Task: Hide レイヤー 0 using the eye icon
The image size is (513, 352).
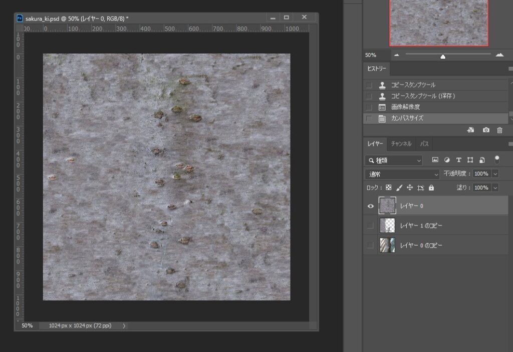Action: [371, 206]
